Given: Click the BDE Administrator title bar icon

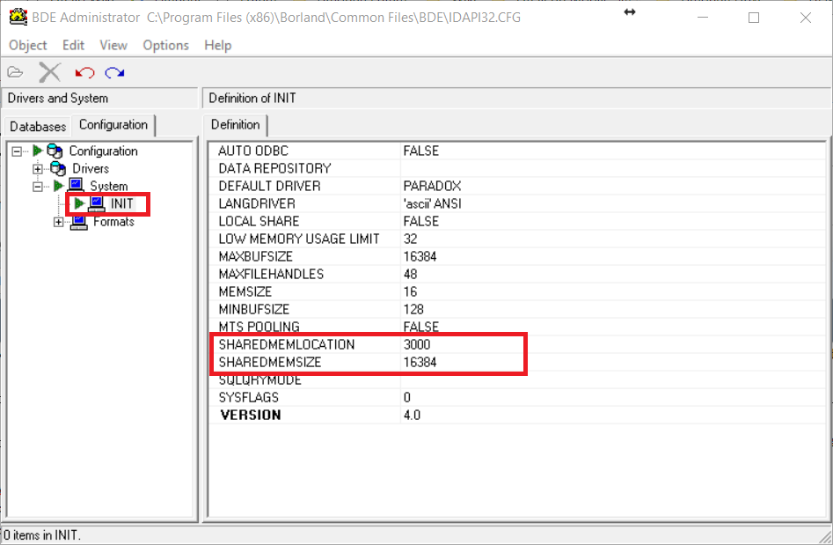Looking at the screenshot, I should 18,17.
